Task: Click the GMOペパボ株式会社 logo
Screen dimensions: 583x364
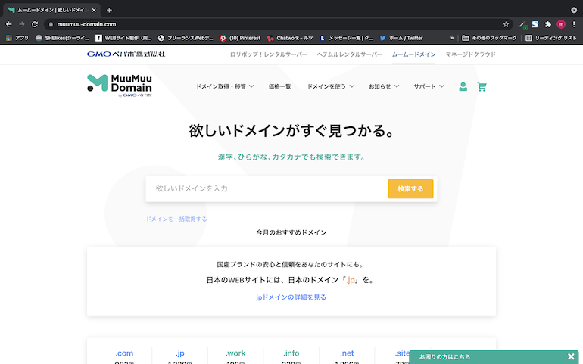Action: [x=126, y=54]
